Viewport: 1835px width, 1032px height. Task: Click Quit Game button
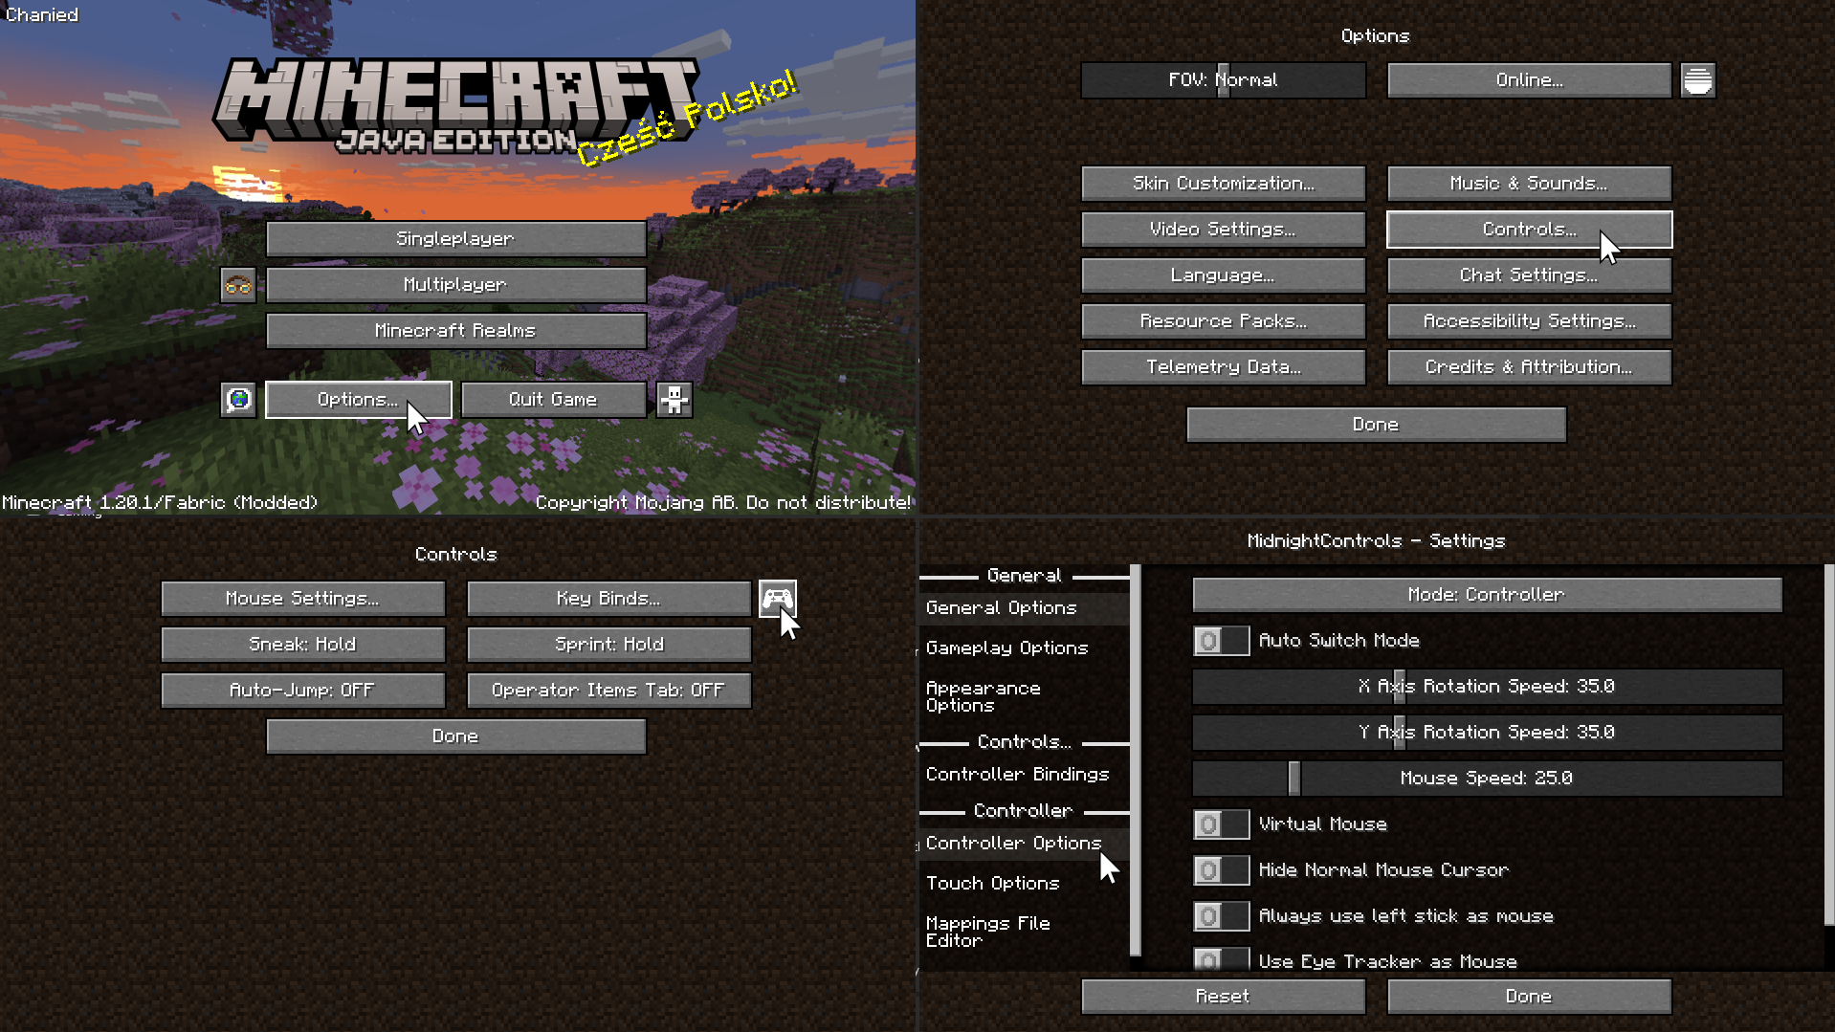coord(554,400)
